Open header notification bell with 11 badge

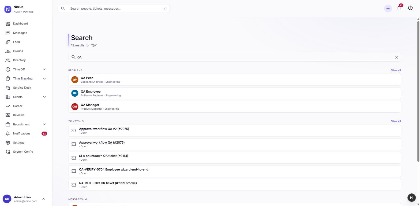[399, 8]
